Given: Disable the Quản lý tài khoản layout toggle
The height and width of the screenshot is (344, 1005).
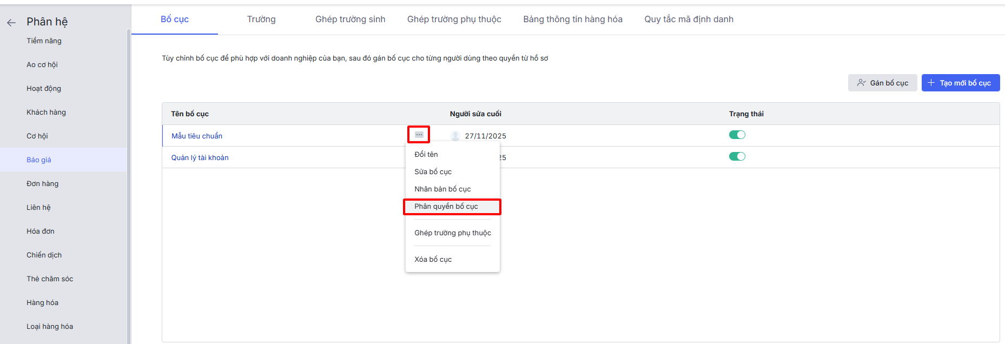Looking at the screenshot, I should [x=737, y=156].
